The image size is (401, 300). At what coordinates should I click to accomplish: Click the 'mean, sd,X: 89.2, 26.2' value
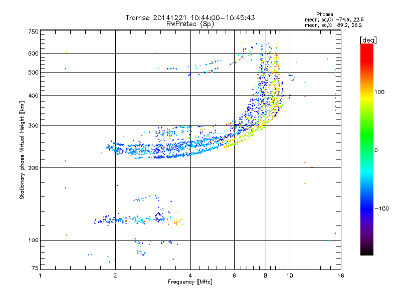[333, 25]
